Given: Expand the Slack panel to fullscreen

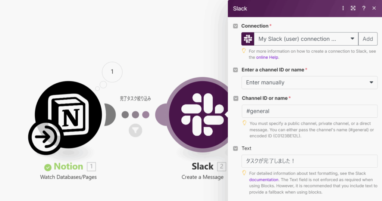Looking at the screenshot, I should click(x=353, y=8).
